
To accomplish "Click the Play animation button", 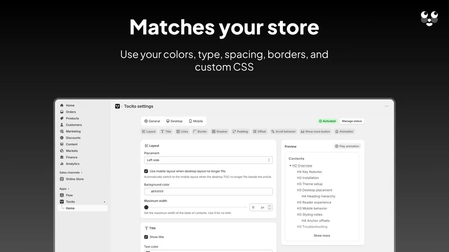I will [x=347, y=146].
